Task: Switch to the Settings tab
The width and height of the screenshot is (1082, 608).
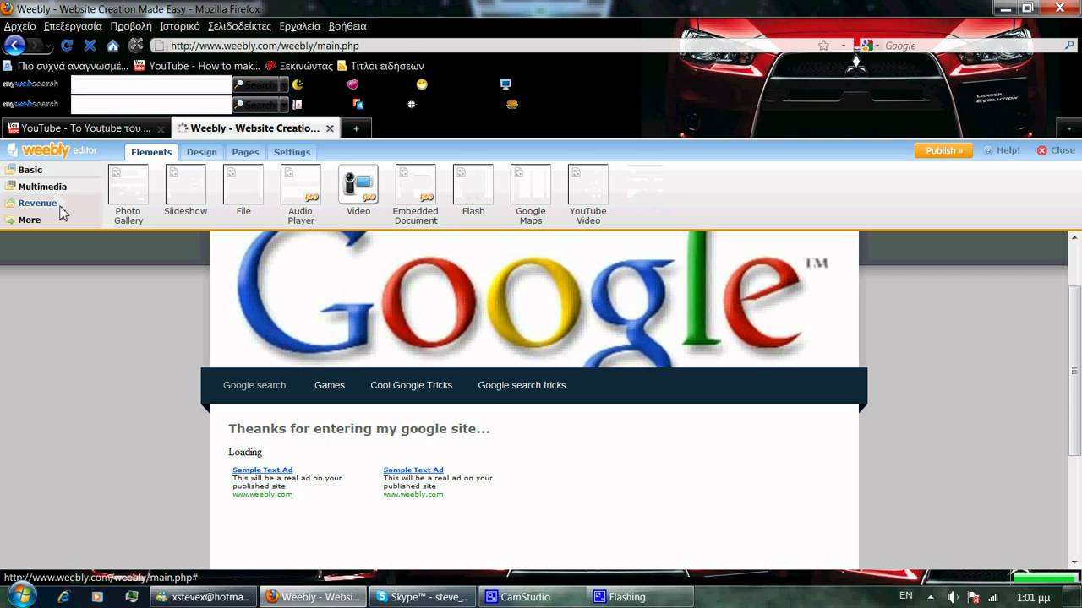Action: click(x=292, y=152)
